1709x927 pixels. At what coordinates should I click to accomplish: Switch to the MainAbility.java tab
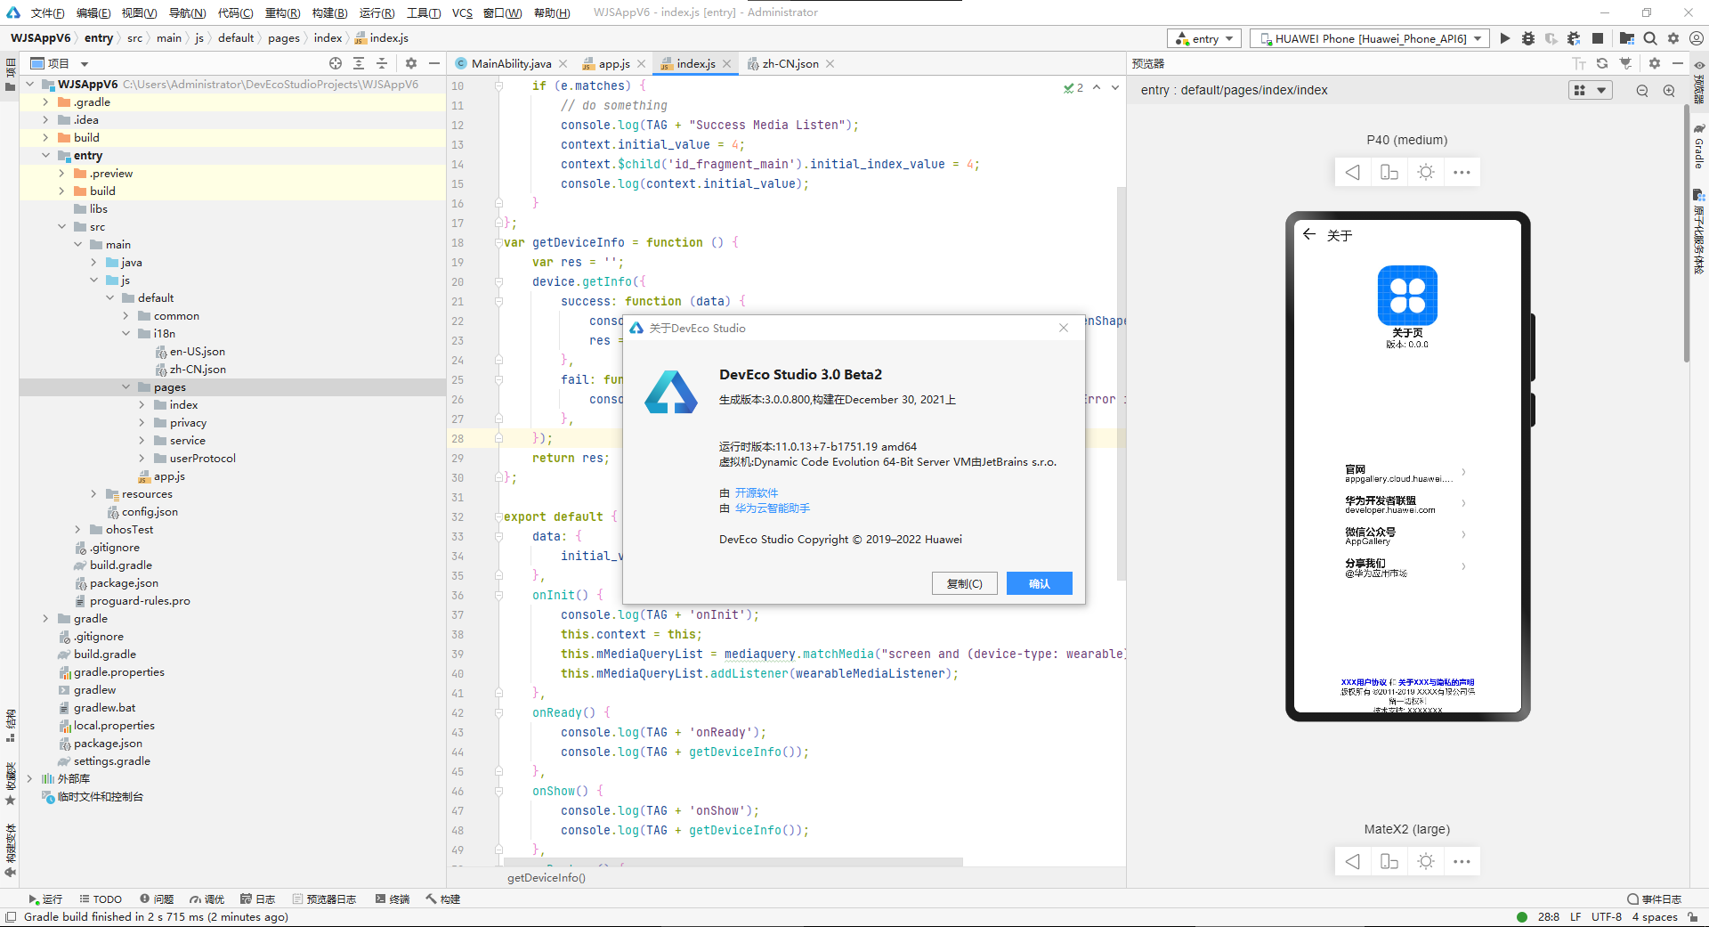click(511, 64)
